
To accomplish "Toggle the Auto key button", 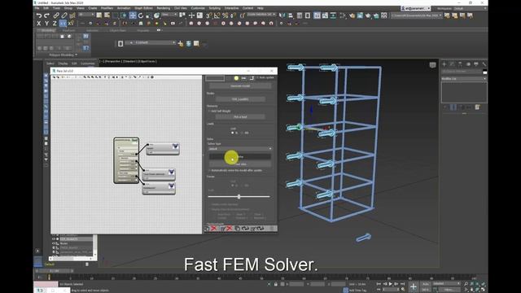I will [x=426, y=284].
